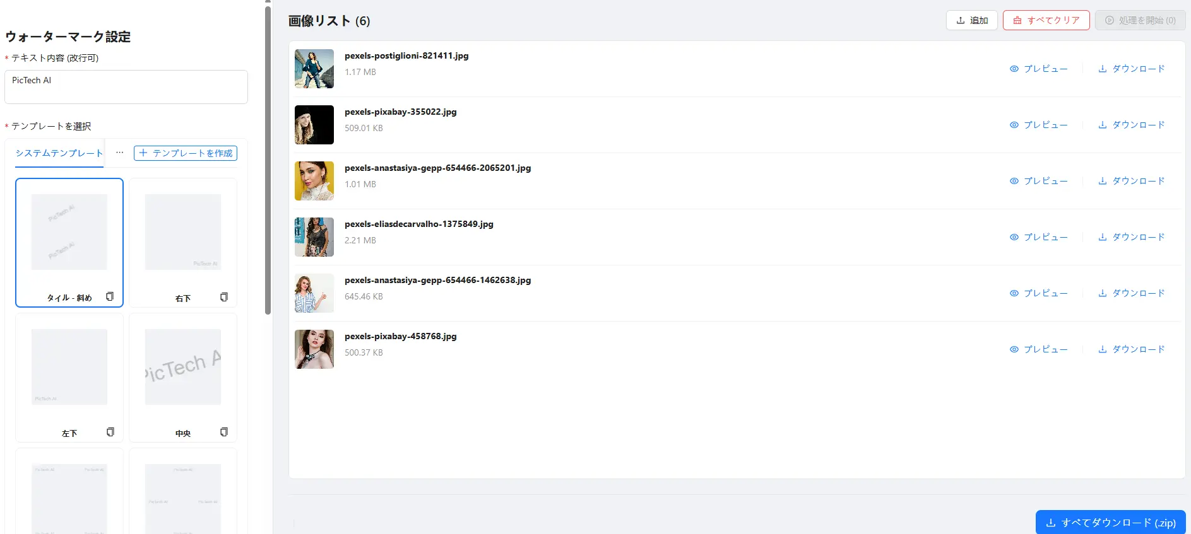
Task: Click thumbnail of pexels-eliasdecarvalho-1375849.jpg
Action: pyautogui.click(x=314, y=237)
